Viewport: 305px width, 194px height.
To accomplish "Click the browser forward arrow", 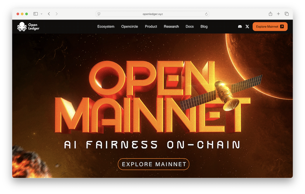I will 57,14.
